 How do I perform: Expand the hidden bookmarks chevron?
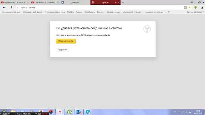click(169, 12)
